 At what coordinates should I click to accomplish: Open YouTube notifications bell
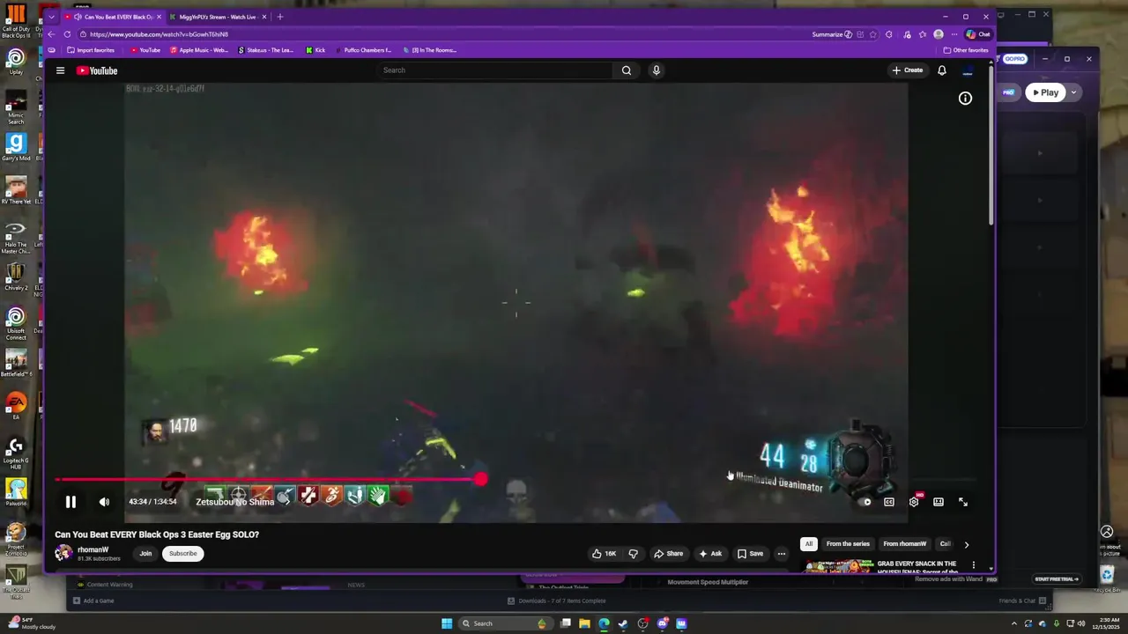coord(942,70)
